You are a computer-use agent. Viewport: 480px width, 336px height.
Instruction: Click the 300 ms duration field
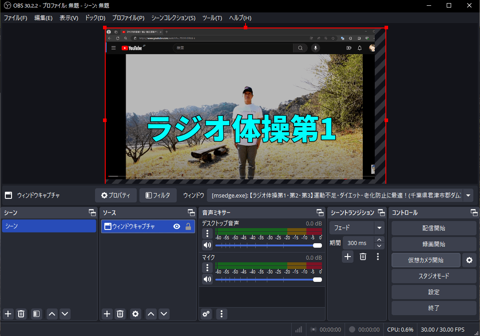pos(358,243)
